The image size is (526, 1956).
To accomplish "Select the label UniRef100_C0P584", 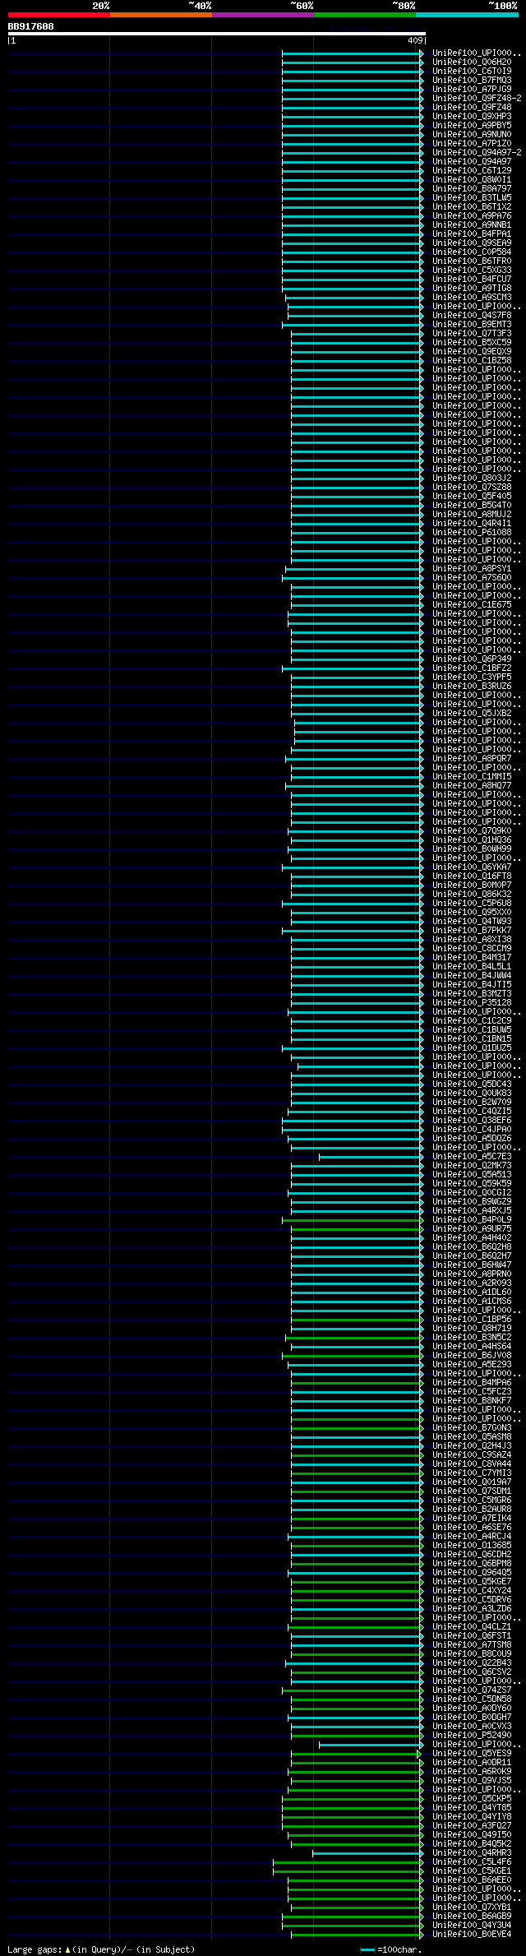I will 472,252.
